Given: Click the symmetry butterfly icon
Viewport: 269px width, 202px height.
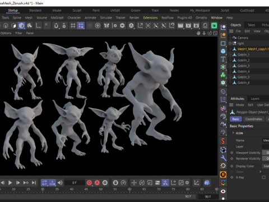Looking at the screenshot, I should [x=106, y=25].
